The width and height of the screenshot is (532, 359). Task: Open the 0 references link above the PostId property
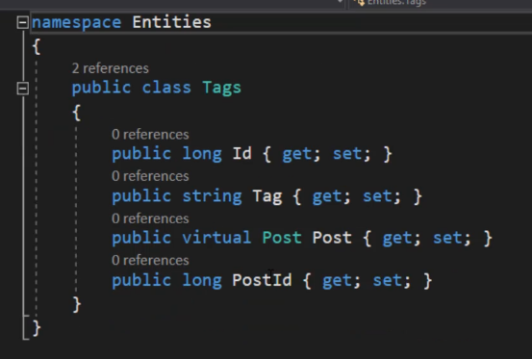click(x=150, y=261)
